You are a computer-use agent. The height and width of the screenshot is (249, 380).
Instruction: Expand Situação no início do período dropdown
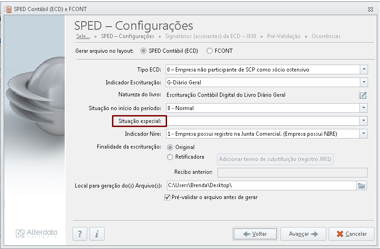(363, 108)
